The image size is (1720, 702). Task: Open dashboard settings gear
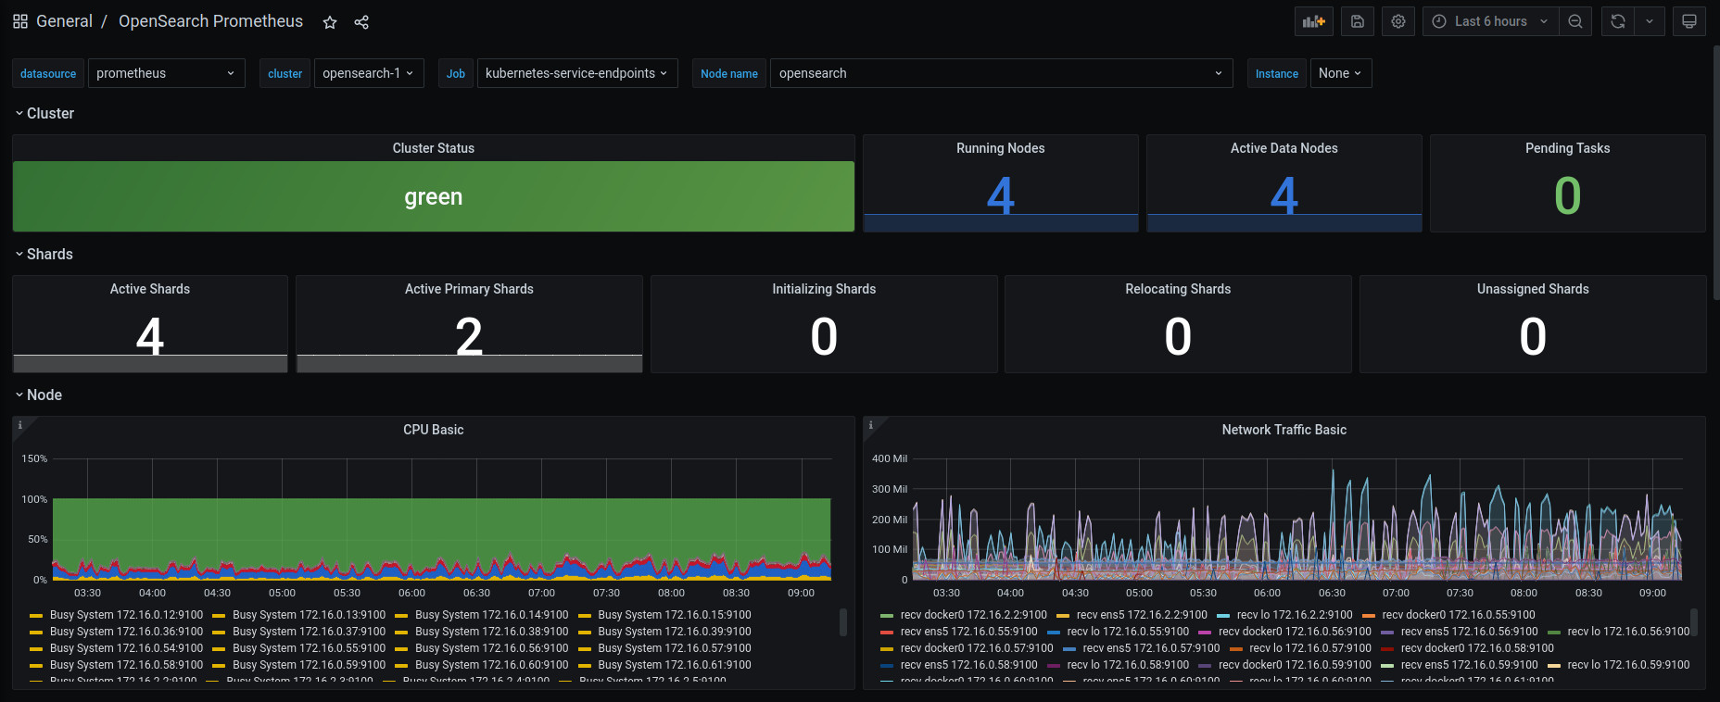(x=1398, y=21)
